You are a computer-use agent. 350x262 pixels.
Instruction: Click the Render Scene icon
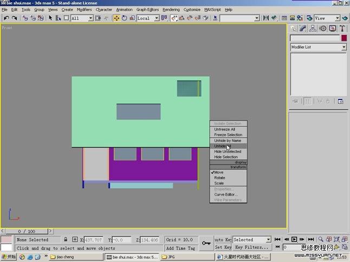309,18
